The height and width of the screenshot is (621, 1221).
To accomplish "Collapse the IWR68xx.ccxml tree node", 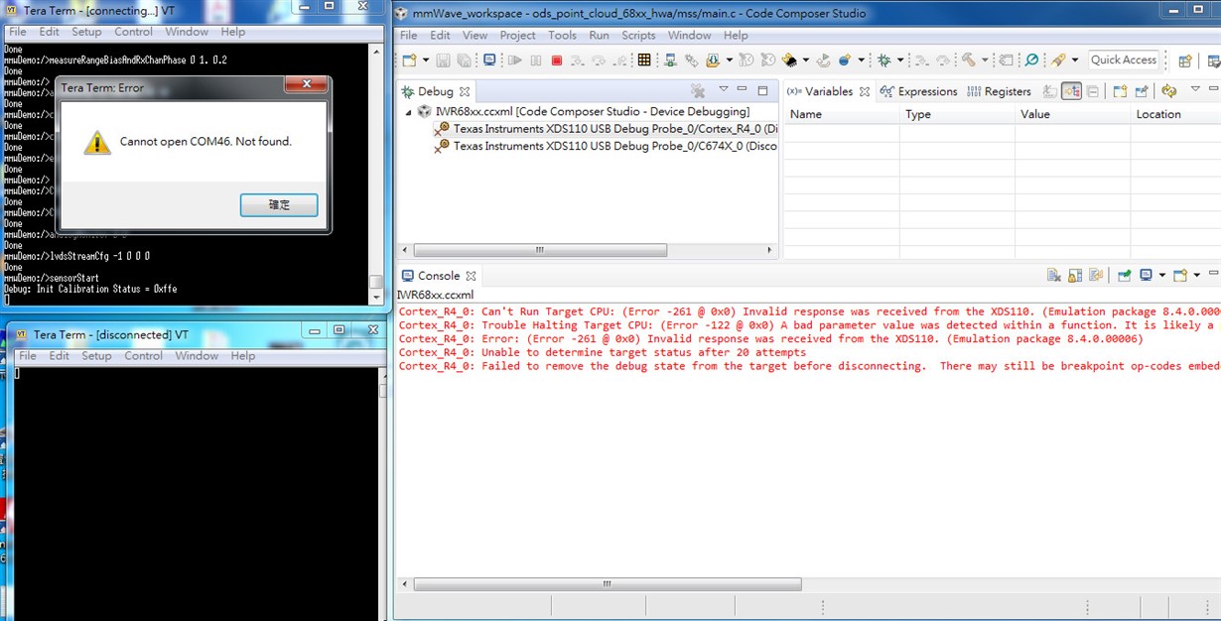I will tap(408, 112).
